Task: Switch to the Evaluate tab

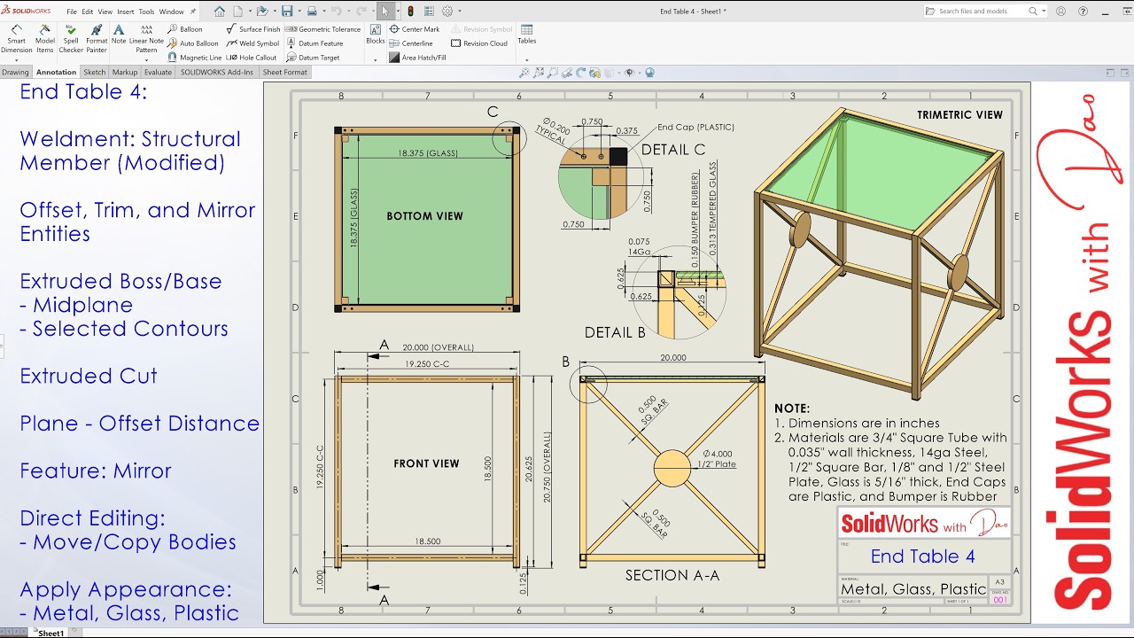Action: pyautogui.click(x=158, y=73)
